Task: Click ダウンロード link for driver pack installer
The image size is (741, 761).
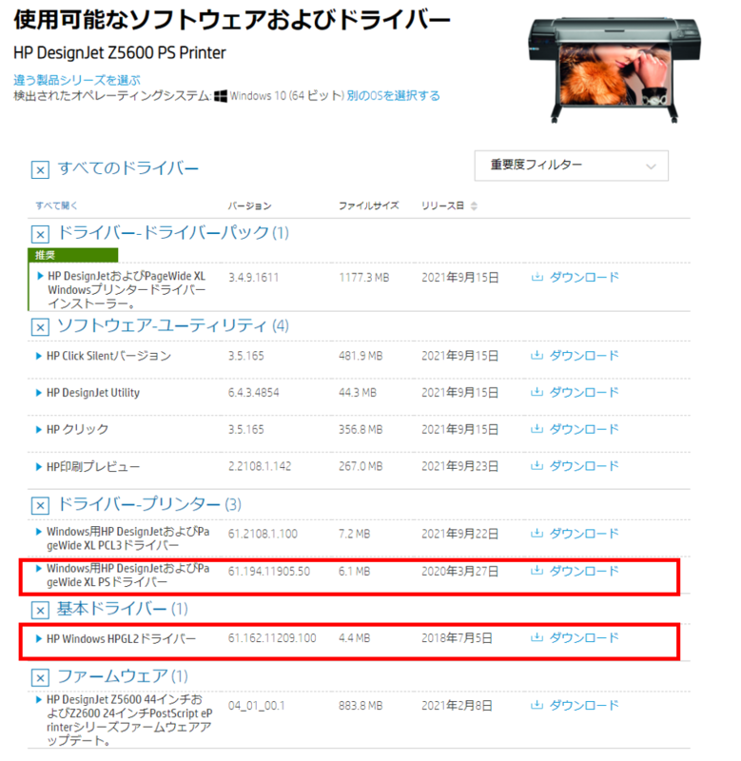Action: tap(584, 277)
